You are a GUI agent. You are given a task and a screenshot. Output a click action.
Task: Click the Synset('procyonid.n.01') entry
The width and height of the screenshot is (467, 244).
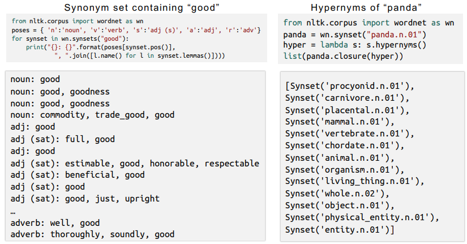tap(350, 86)
